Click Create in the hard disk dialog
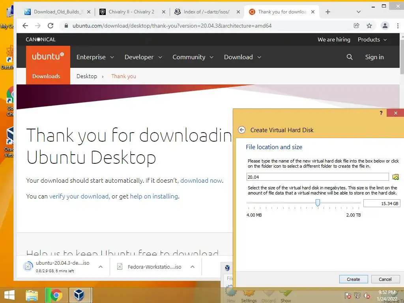Screen dimensions: 404x303 coord(353,279)
